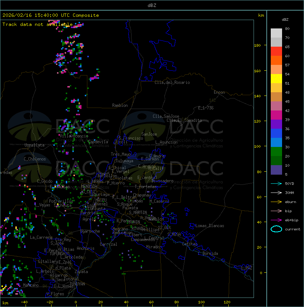Click the cyan current ellipse in legend
The height and width of the screenshot is (307, 304).
coord(276,229)
